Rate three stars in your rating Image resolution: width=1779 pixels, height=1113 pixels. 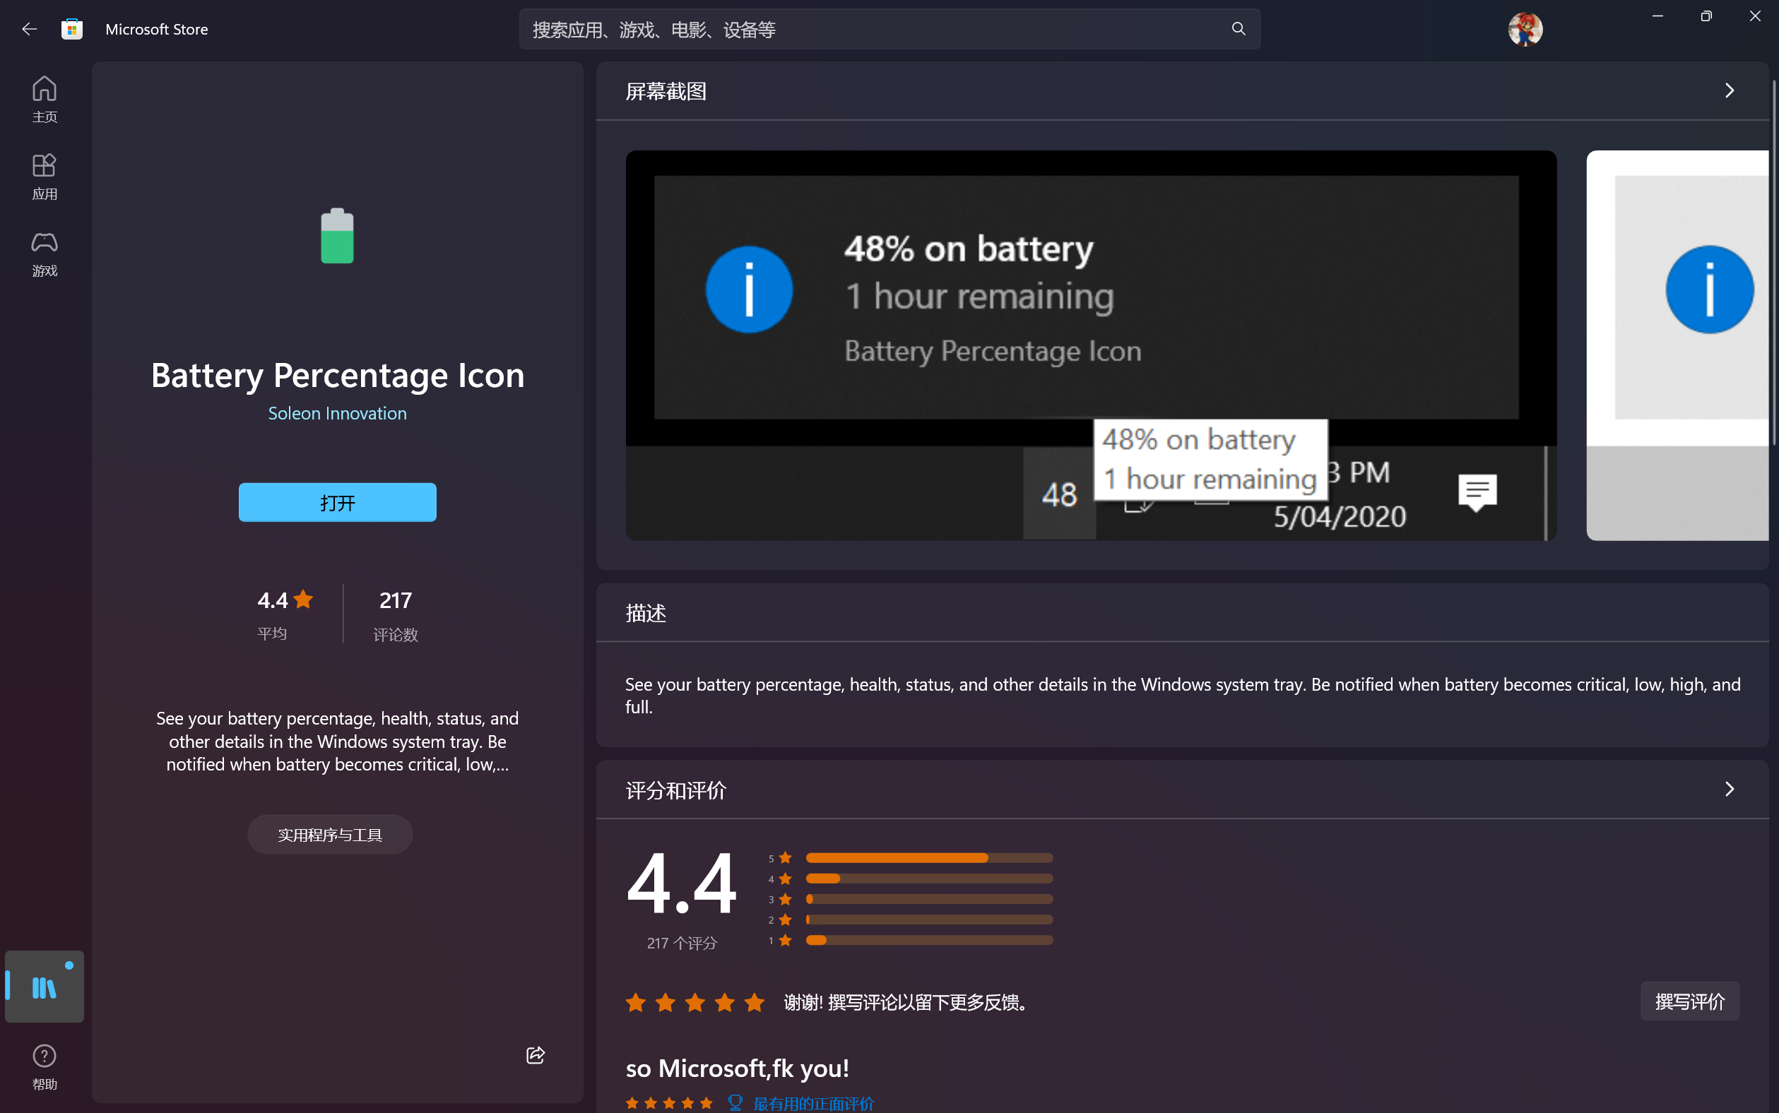coord(695,1002)
